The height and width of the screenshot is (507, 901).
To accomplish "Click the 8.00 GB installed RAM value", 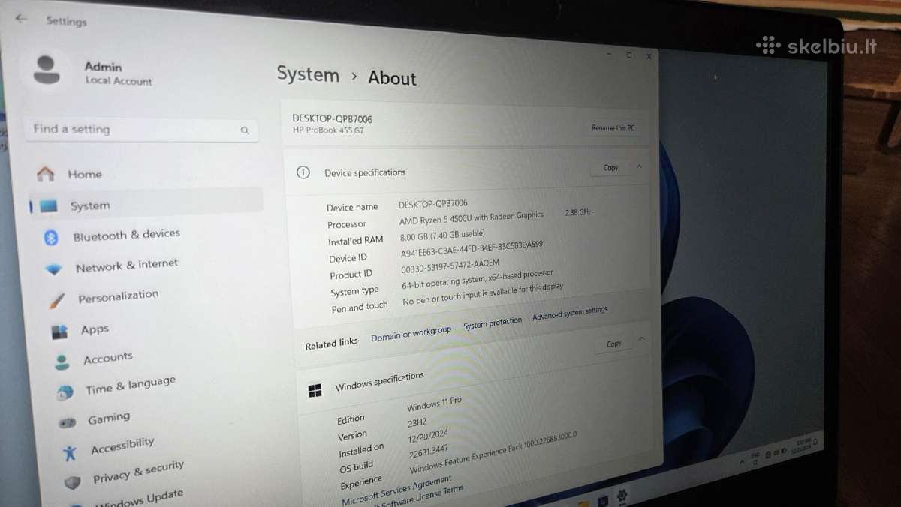I will (443, 235).
